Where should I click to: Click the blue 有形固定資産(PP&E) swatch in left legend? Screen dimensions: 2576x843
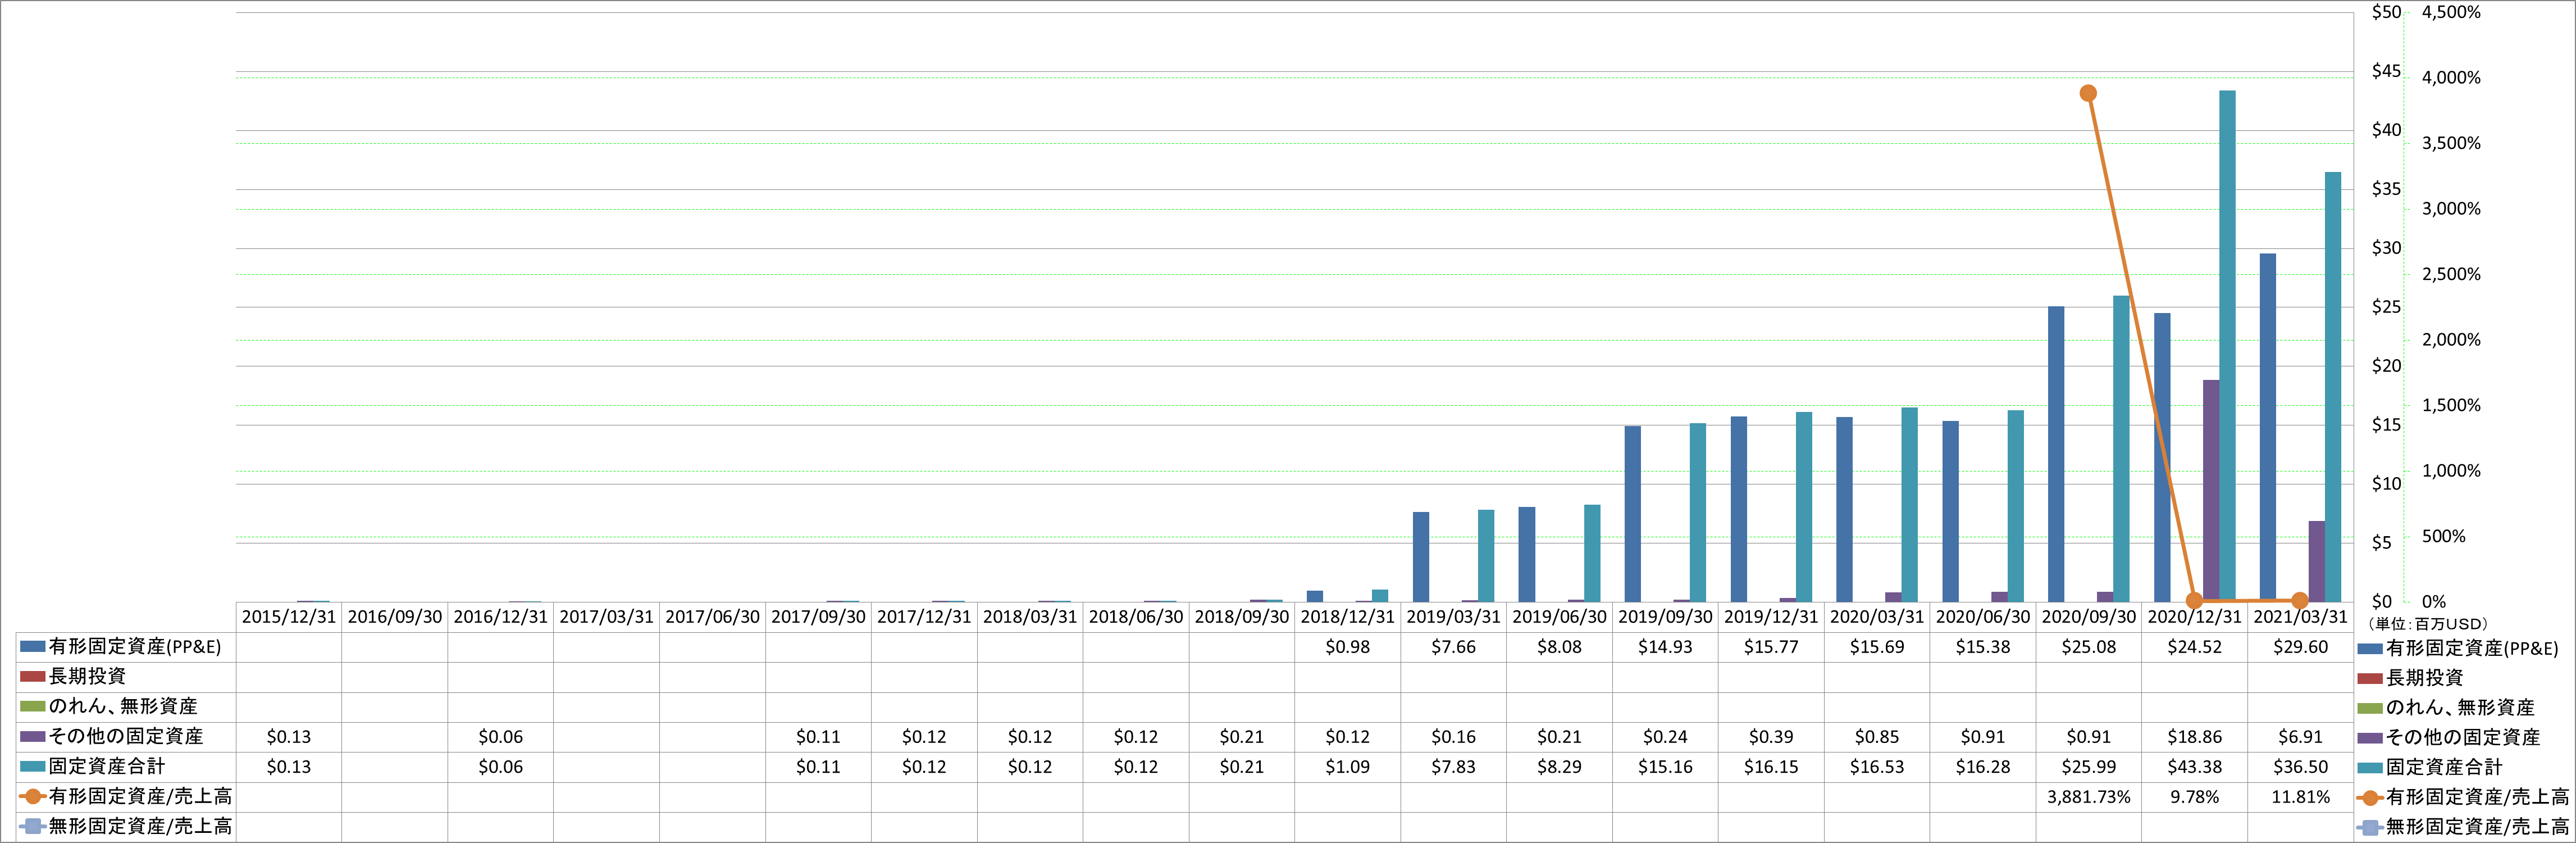(32, 647)
